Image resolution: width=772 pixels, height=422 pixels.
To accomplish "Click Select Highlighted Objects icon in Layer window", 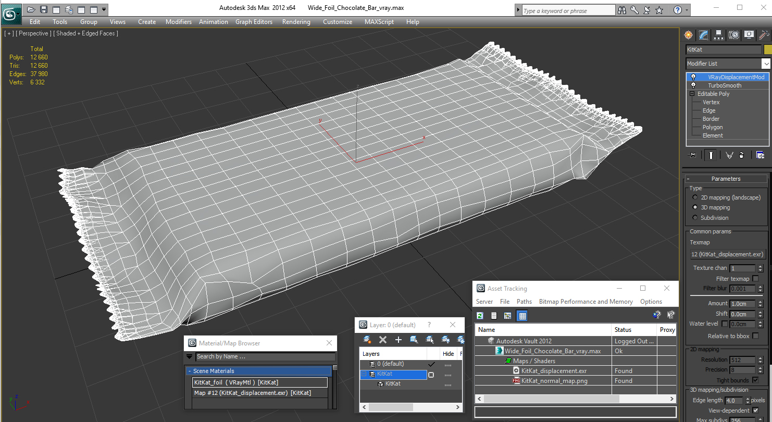I will (x=414, y=340).
